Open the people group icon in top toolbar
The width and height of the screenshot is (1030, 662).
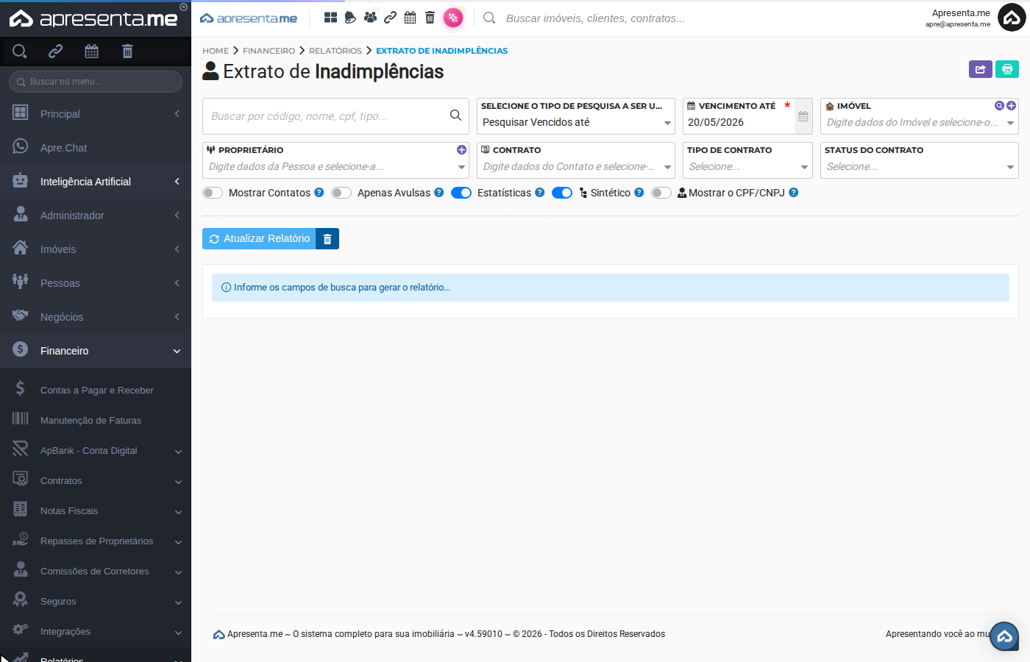click(370, 18)
